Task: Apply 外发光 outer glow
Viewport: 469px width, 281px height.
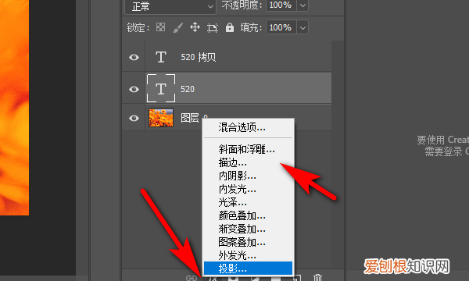Action: point(238,255)
